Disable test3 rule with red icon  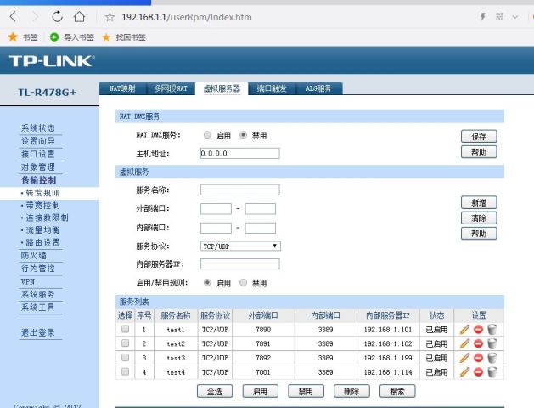(479, 358)
